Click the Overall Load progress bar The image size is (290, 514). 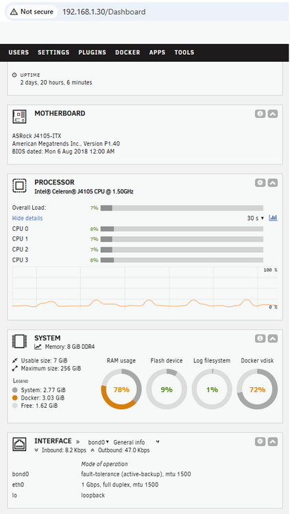pyautogui.click(x=182, y=208)
